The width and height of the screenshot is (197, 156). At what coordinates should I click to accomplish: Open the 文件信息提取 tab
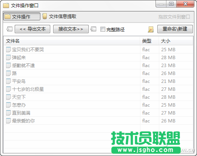point(59,17)
